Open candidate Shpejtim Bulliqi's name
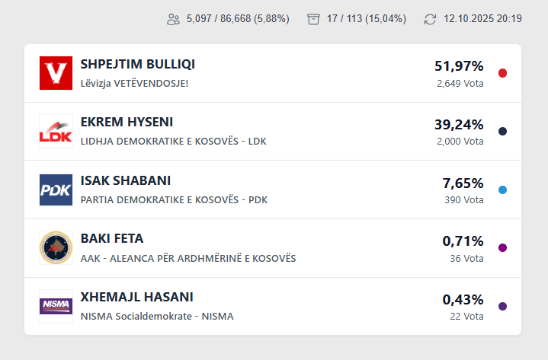This screenshot has height=360, width=548. point(137,65)
